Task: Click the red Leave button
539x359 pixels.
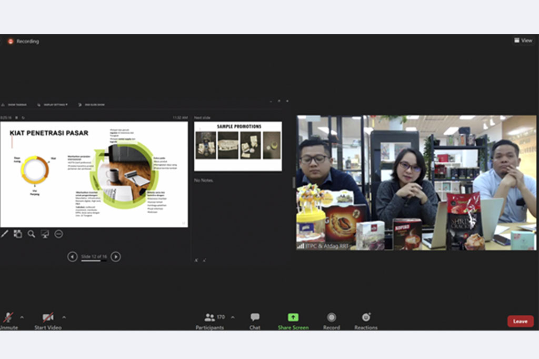Action: click(x=520, y=321)
